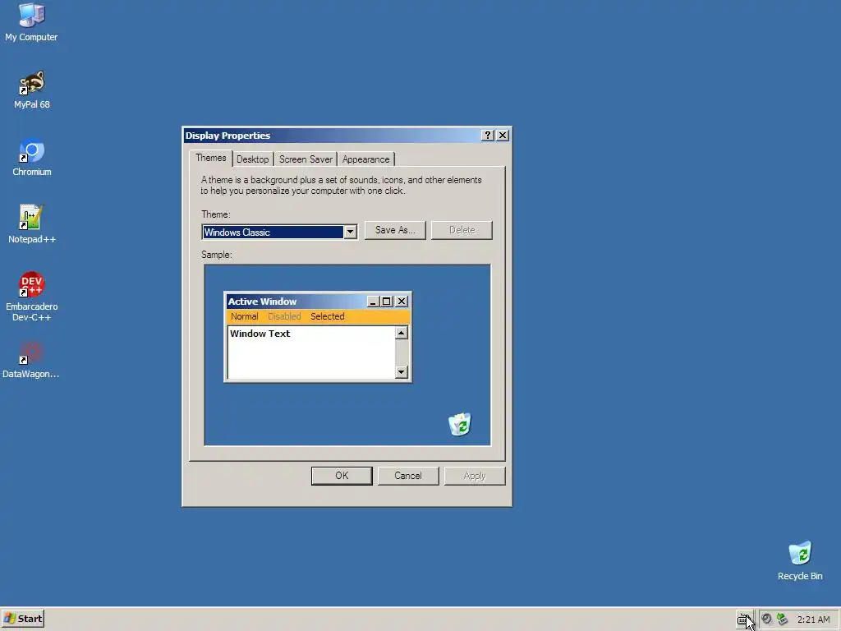Open the Start menu
841x631 pixels.
click(22, 619)
